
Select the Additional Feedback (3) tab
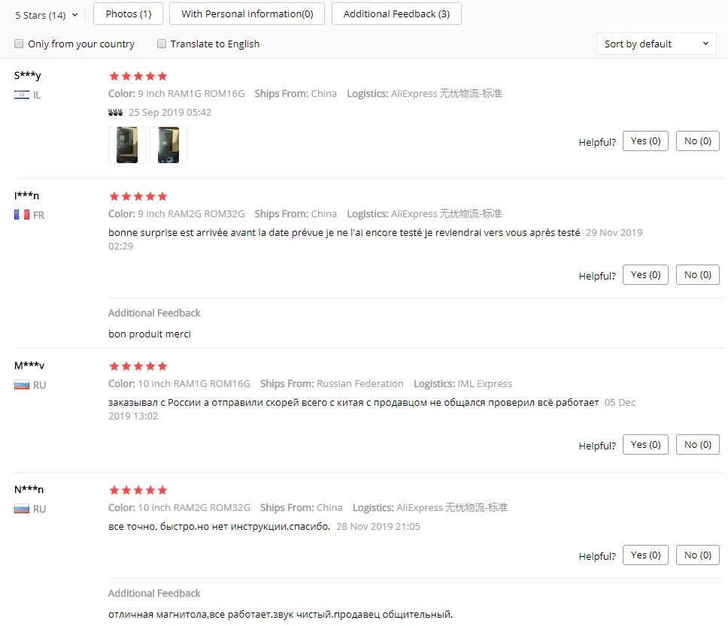coord(396,14)
